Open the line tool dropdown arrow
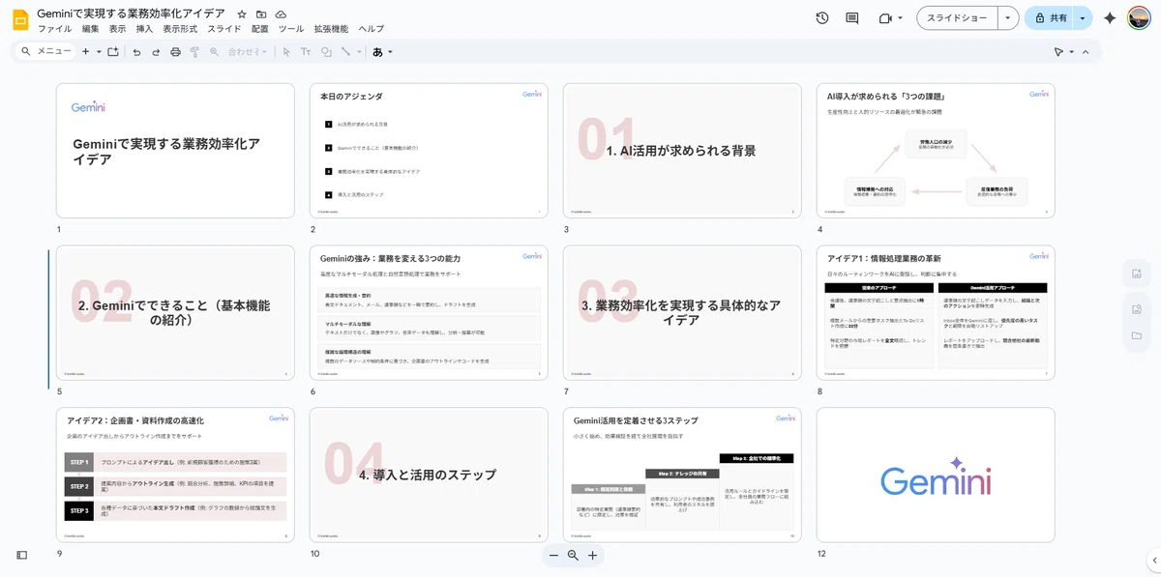Image resolution: width=1161 pixels, height=577 pixels. tap(359, 51)
